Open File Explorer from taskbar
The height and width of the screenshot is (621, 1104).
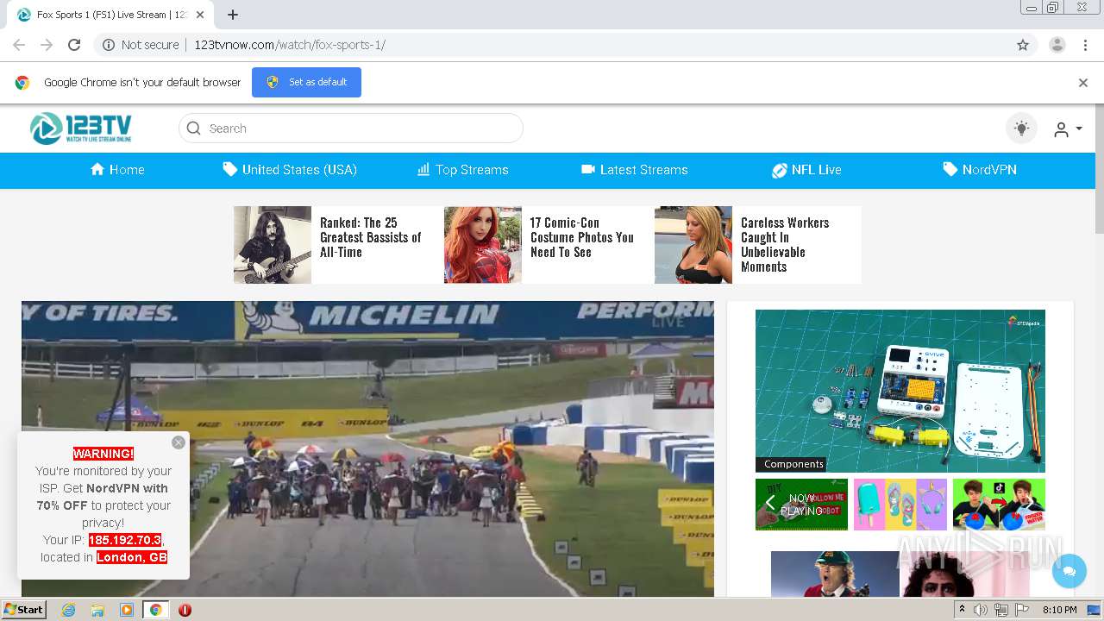click(97, 610)
